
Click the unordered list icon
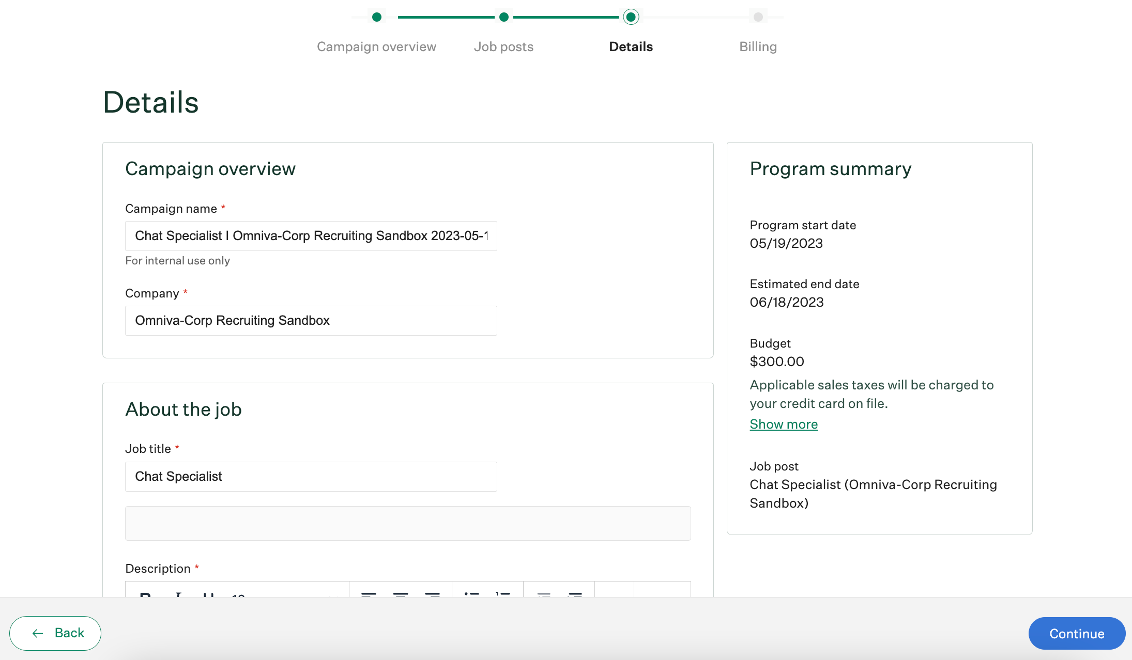pyautogui.click(x=471, y=595)
